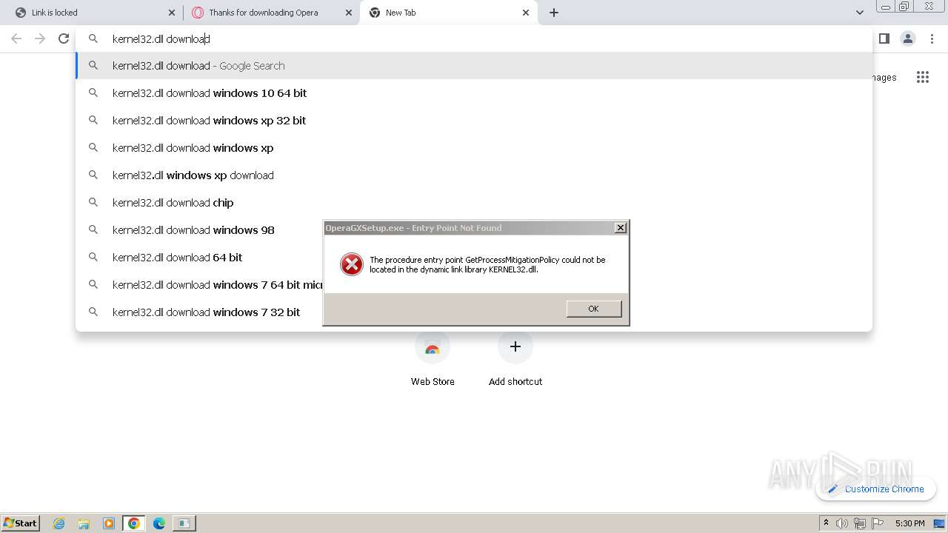Viewport: 948px width, 533px height.
Task: Choose 'windows 7 32 bit' suggestion
Action: pyautogui.click(x=200, y=312)
